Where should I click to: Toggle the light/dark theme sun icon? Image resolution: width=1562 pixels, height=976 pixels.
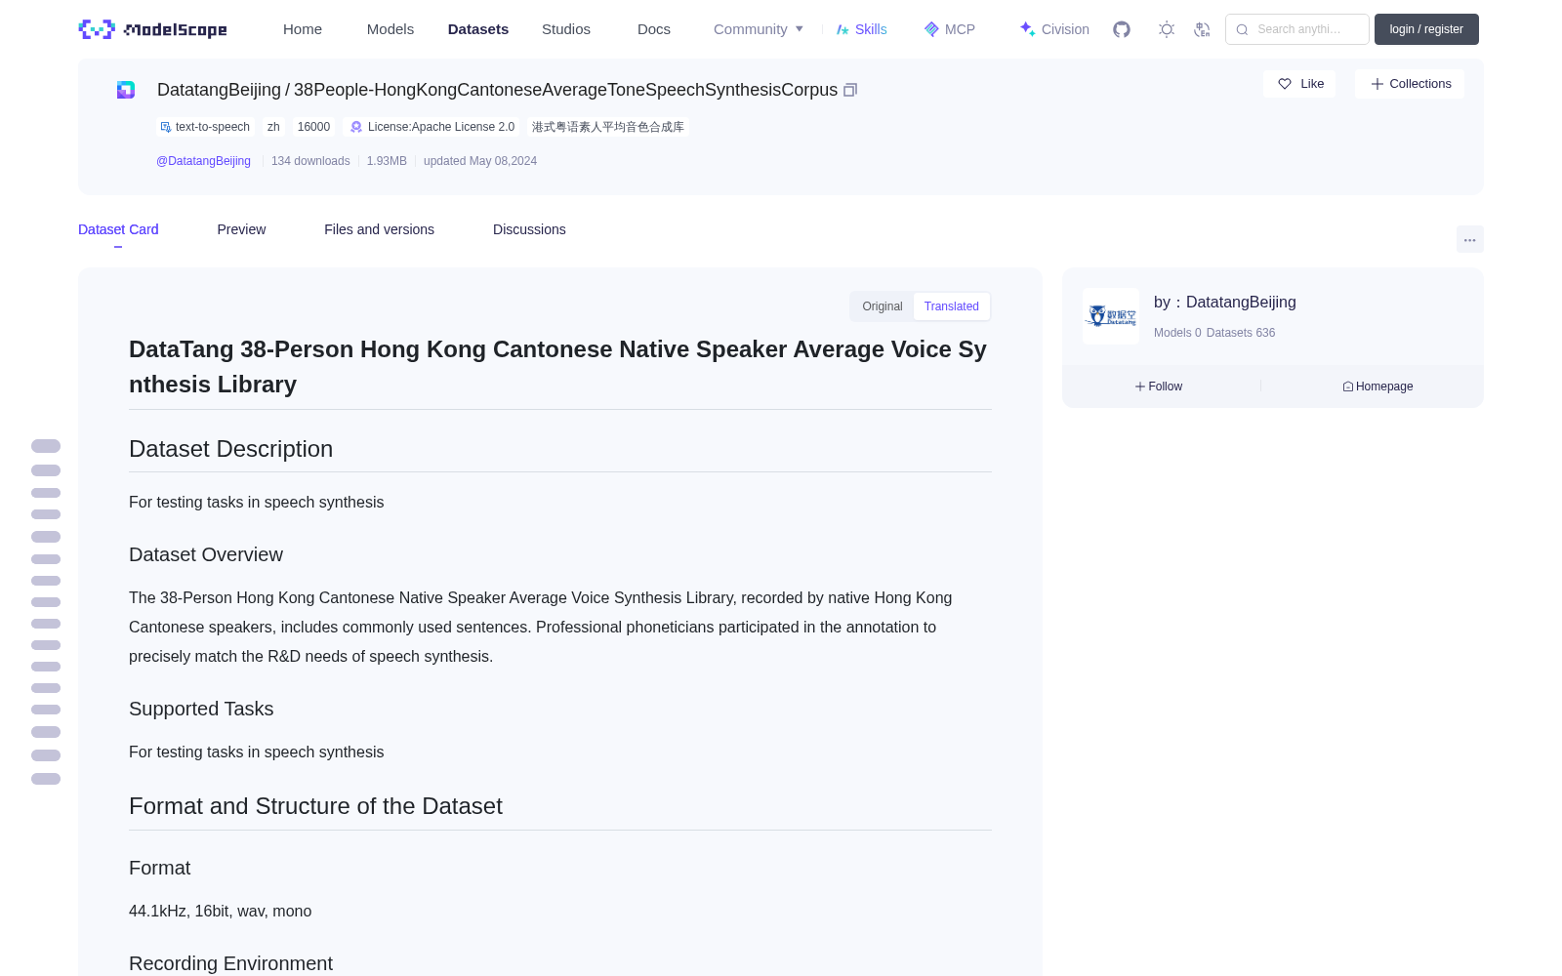tap(1167, 29)
